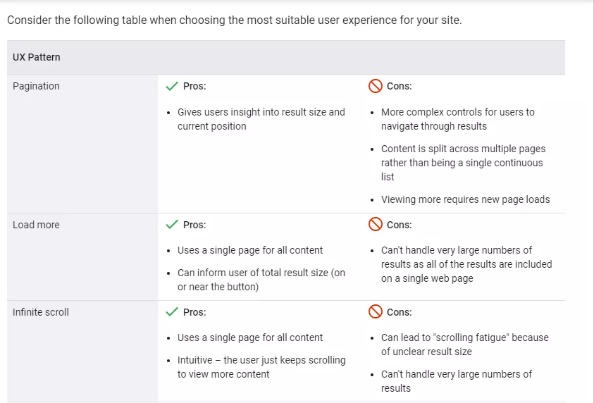Click 'Viewing more requires new page loads' bullet
Screen dimensions: 594x403
coord(465,199)
